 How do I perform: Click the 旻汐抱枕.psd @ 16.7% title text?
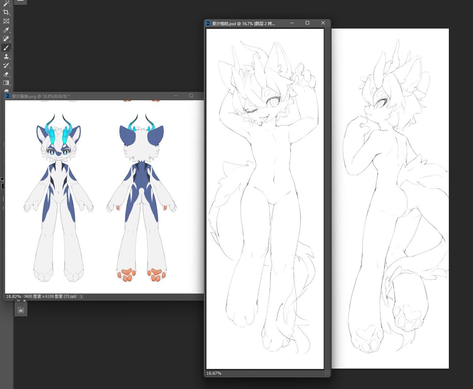tap(243, 24)
